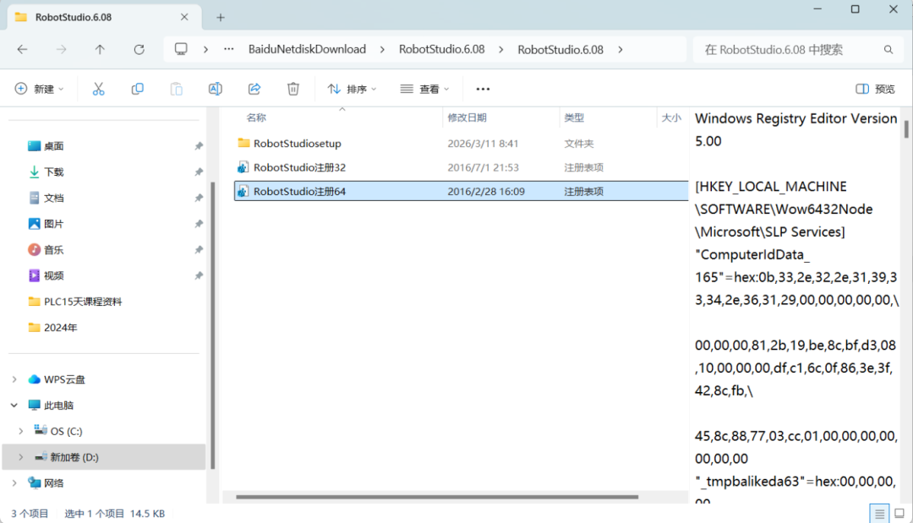Open the three-dot more options menu
The image size is (913, 523).
click(x=483, y=89)
